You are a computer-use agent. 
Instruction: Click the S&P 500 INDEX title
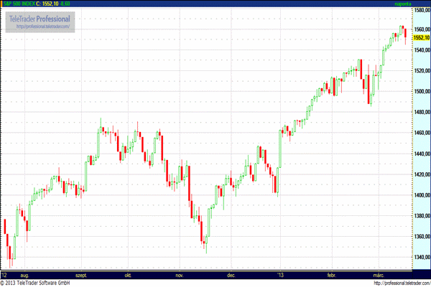(22, 4)
